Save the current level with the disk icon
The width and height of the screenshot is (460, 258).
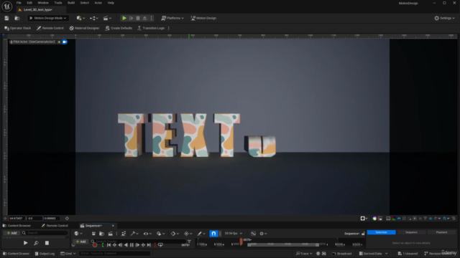pos(6,18)
